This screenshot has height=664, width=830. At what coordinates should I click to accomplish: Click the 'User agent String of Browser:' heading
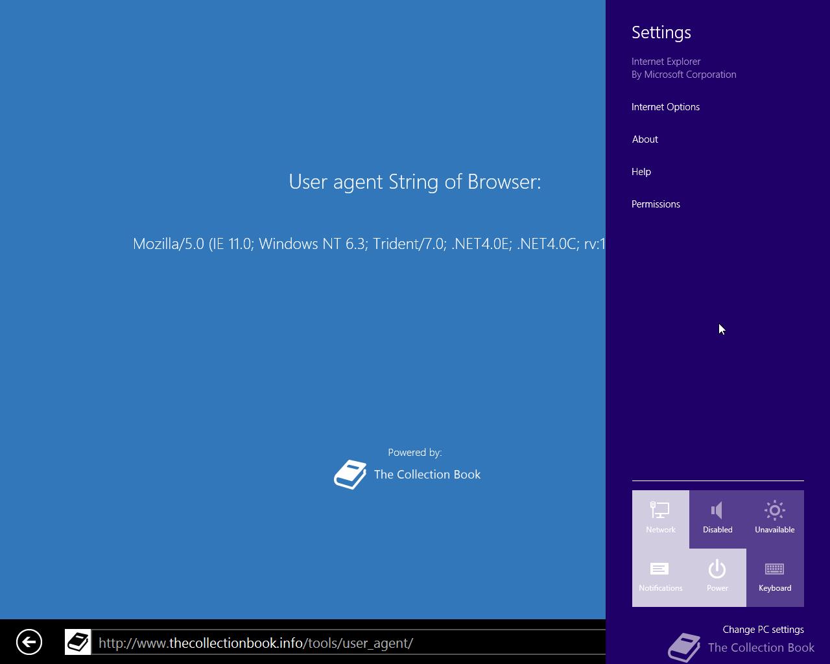click(415, 182)
